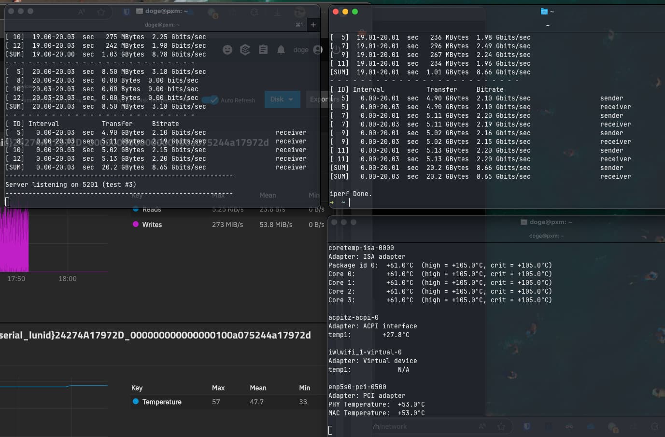The image size is (665, 437).
Task: Click 'Server listening on 5201 (test #3)' line
Action: (x=71, y=184)
